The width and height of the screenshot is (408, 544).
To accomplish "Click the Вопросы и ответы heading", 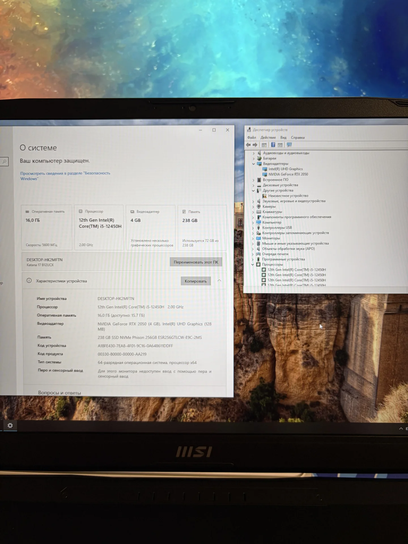I will [x=59, y=393].
